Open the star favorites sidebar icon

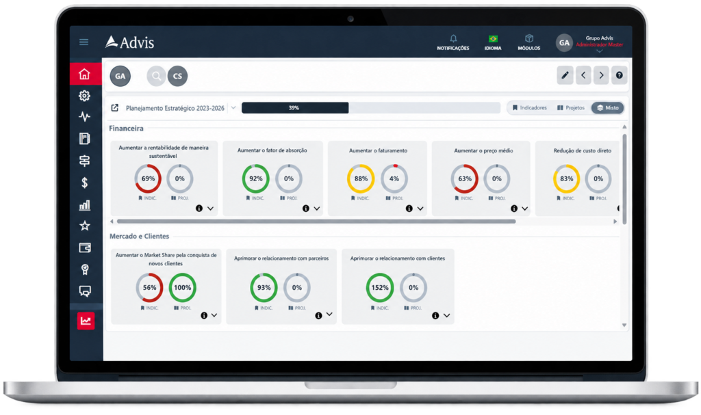point(84,226)
